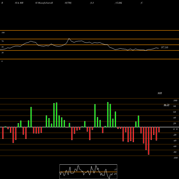Viewport: 179px width, 179px height.
Task: Click the MR axis label 20 on right
Action: coord(175,124)
